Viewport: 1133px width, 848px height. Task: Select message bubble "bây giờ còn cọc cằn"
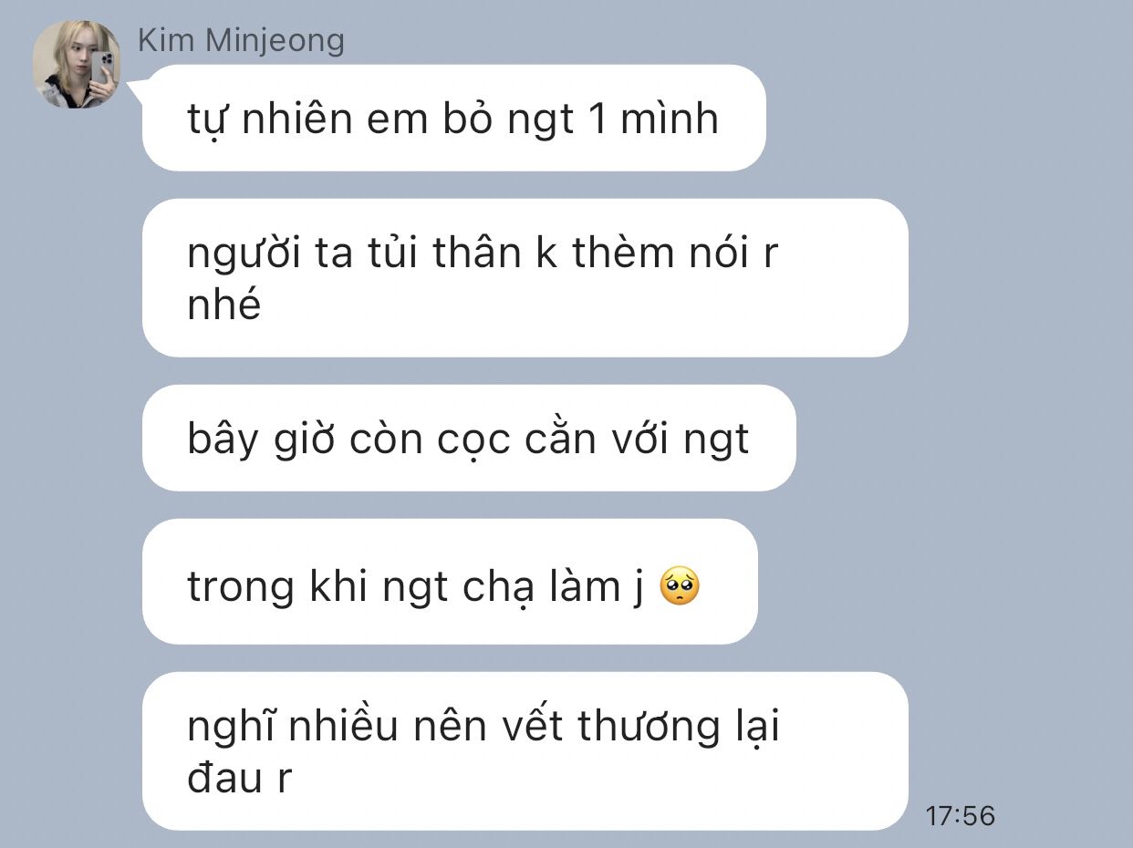pos(469,438)
